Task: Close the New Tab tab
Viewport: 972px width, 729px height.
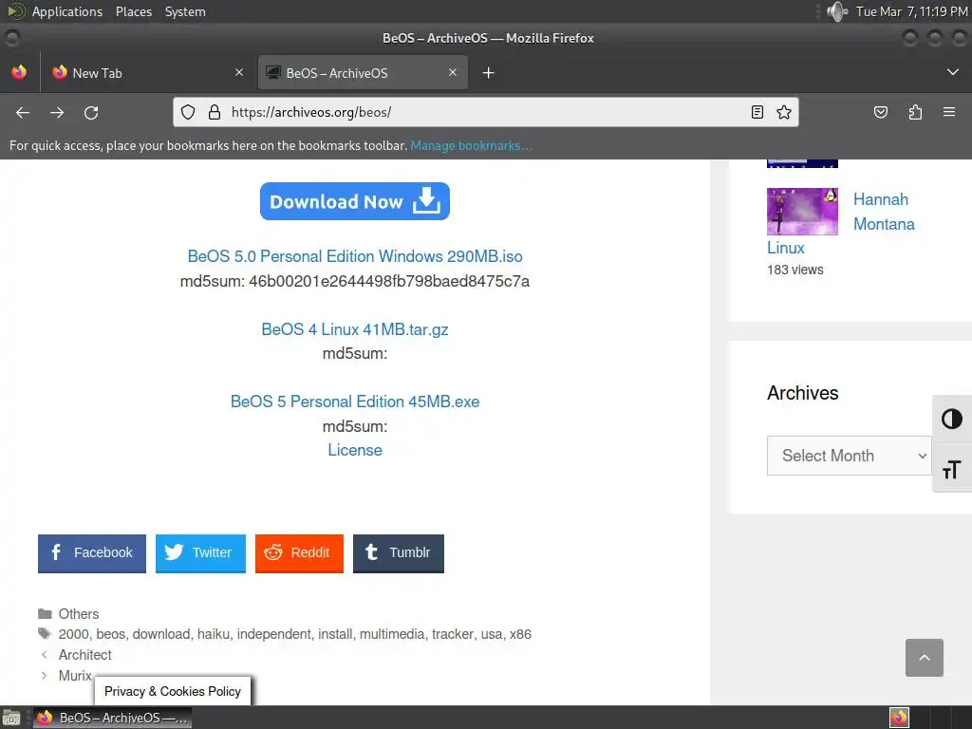Action: point(239,72)
